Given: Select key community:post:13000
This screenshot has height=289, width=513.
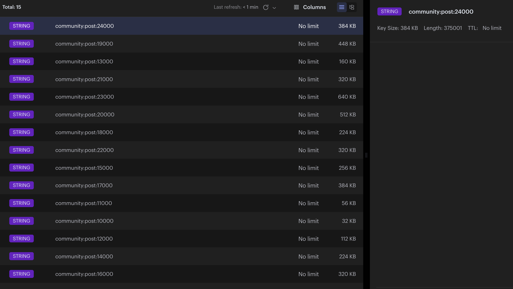Looking at the screenshot, I should tap(84, 62).
